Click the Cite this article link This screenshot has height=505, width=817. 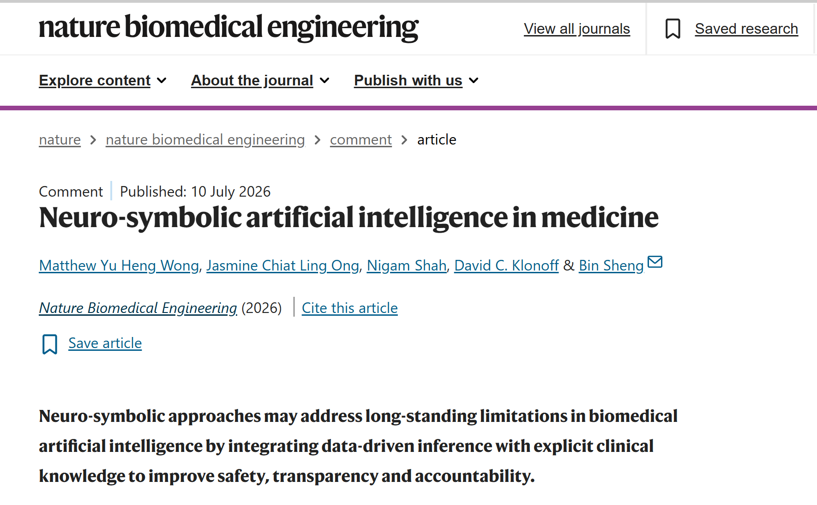point(350,308)
